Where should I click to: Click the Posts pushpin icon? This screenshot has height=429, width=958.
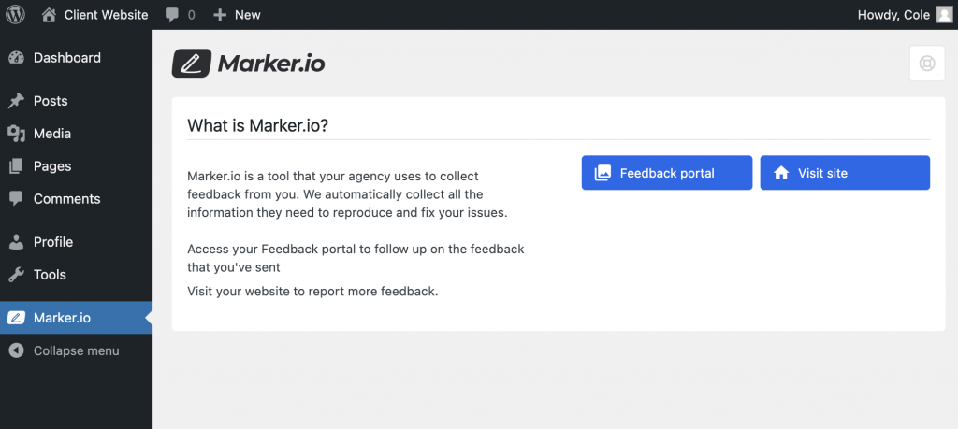pyautogui.click(x=17, y=101)
